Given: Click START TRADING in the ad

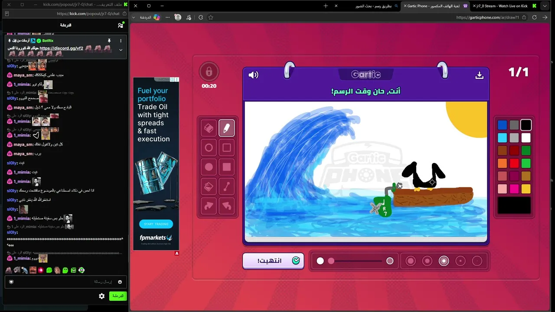Looking at the screenshot, I should tap(156, 224).
